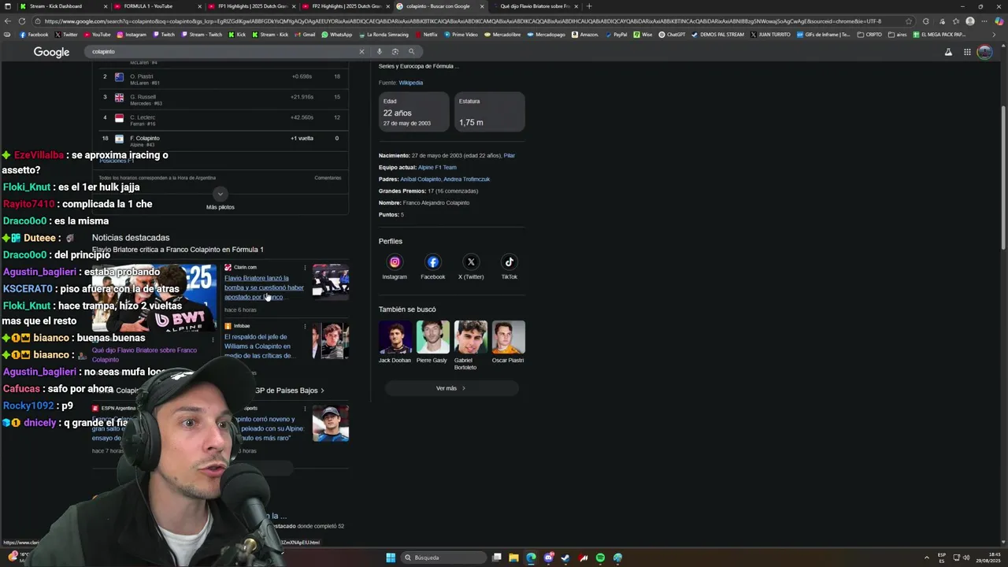The width and height of the screenshot is (1008, 567).
Task: Open a new browser tab
Action: [x=589, y=6]
